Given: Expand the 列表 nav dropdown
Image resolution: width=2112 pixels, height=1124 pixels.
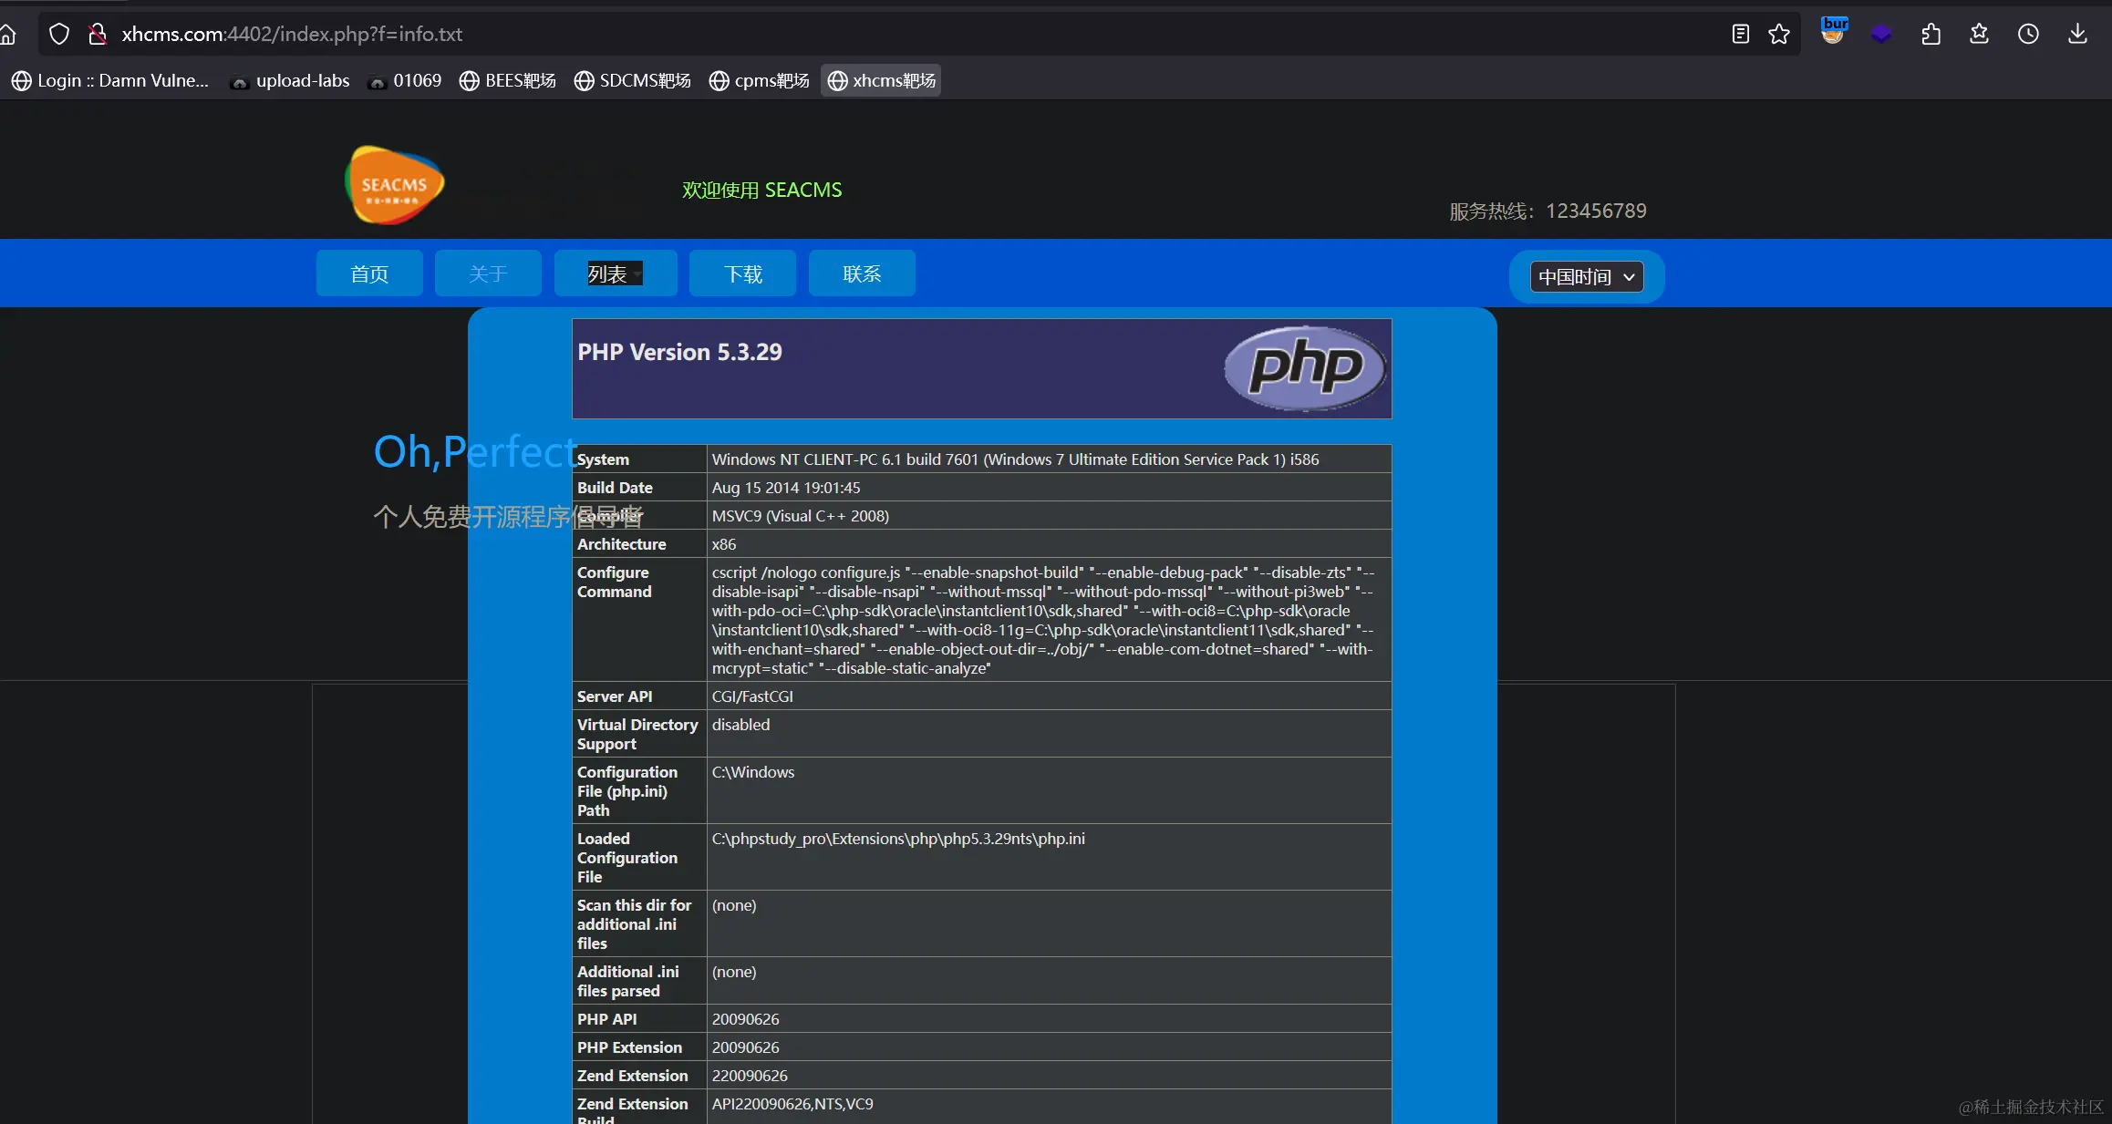Looking at the screenshot, I should pos(616,273).
